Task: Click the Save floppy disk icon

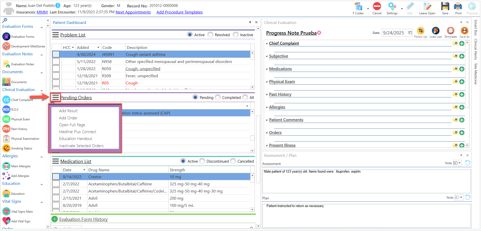Action: click(445, 6)
